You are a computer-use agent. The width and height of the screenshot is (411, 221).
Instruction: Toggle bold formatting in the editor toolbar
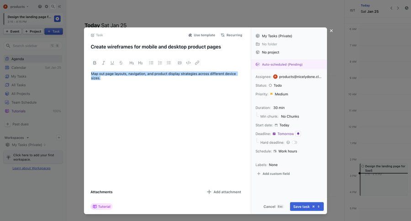[95, 63]
